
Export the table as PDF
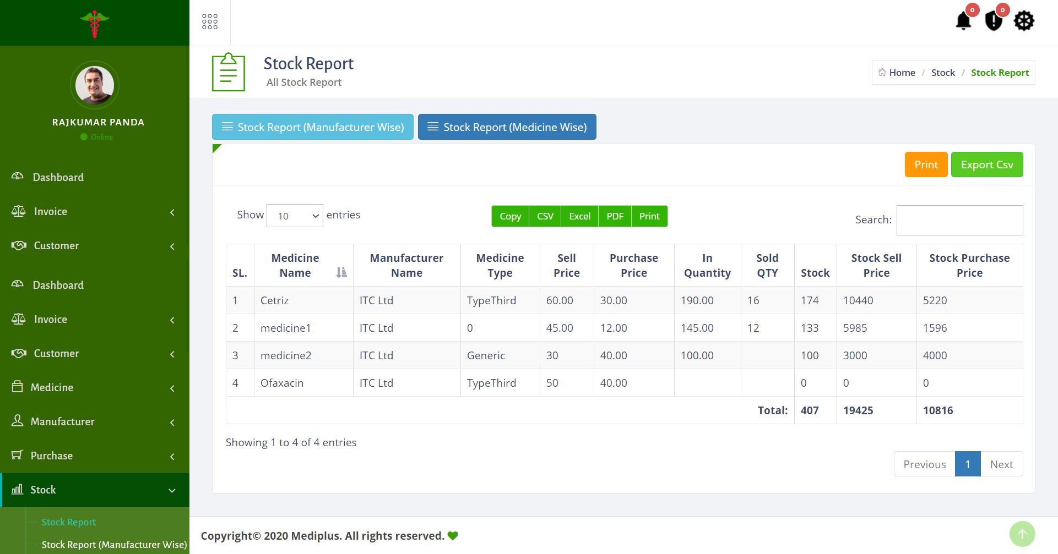pyautogui.click(x=615, y=216)
